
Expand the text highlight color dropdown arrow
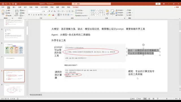pos(51,15)
